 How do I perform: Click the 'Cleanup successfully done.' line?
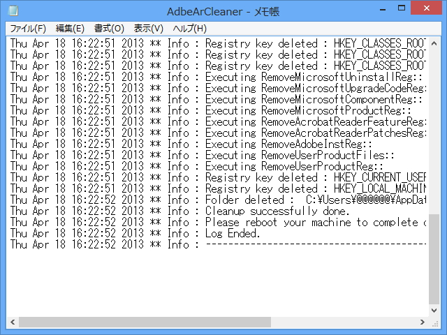180,211
